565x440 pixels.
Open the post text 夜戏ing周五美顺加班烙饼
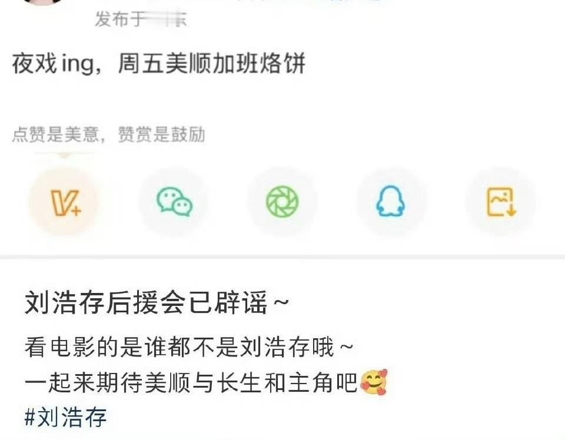(x=158, y=64)
